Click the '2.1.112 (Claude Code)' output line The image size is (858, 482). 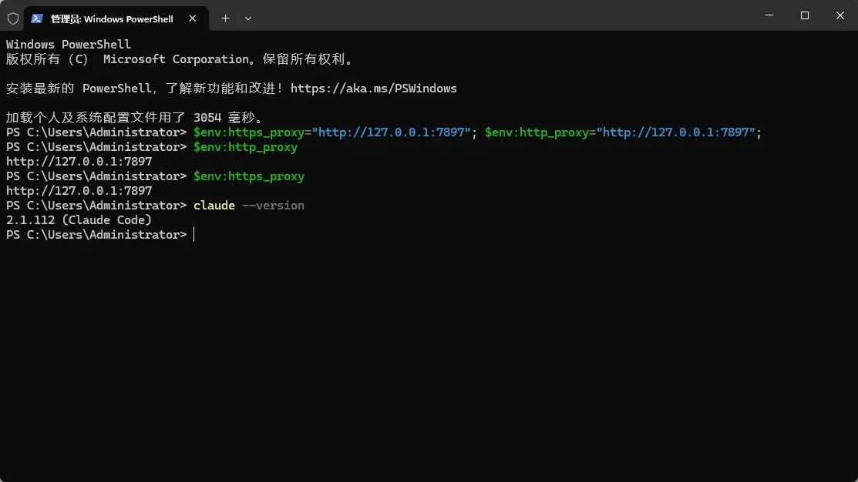point(79,220)
